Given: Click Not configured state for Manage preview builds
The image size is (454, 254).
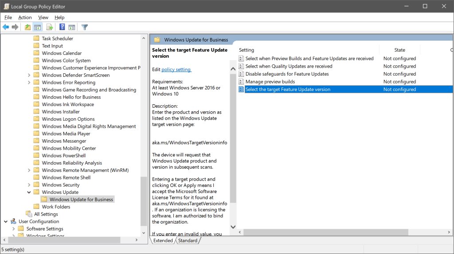Looking at the screenshot, I should tap(399, 82).
